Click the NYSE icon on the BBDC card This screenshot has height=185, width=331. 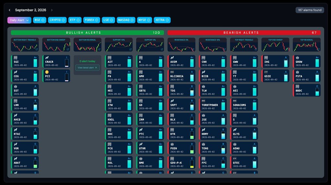tap(297, 86)
